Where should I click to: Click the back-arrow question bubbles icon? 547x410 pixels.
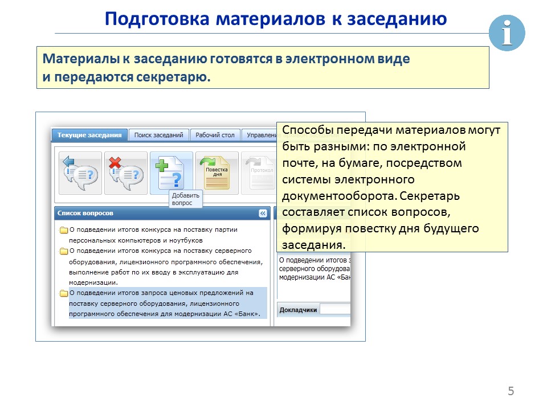[x=80, y=173]
